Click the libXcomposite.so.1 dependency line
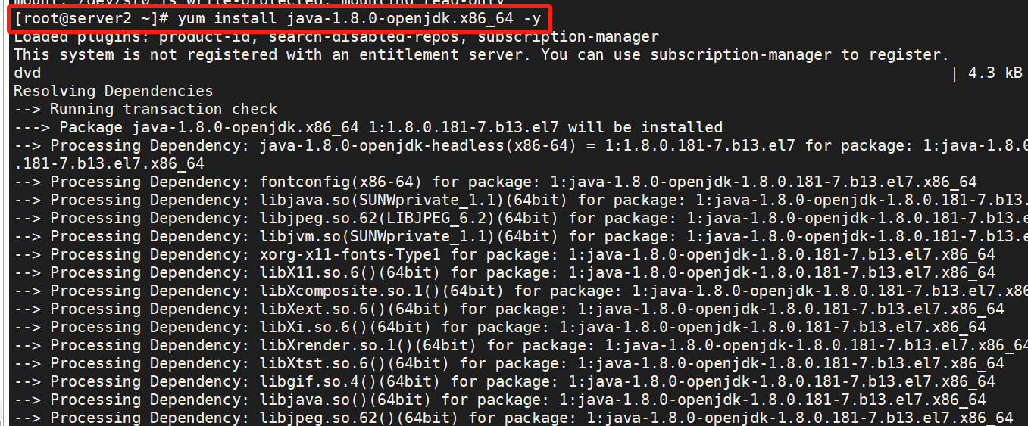Screen dimensions: 1028x426 520,291
